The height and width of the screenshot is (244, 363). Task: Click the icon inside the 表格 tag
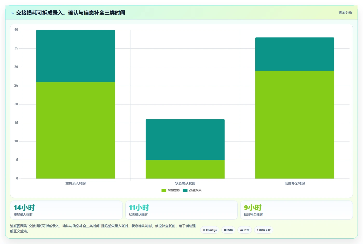(225, 230)
